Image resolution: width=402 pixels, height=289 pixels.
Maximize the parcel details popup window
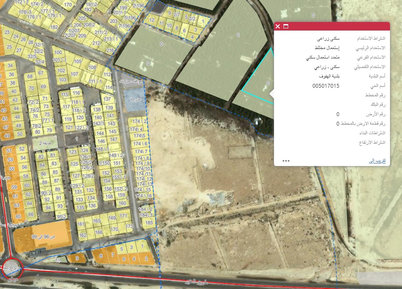(286, 27)
